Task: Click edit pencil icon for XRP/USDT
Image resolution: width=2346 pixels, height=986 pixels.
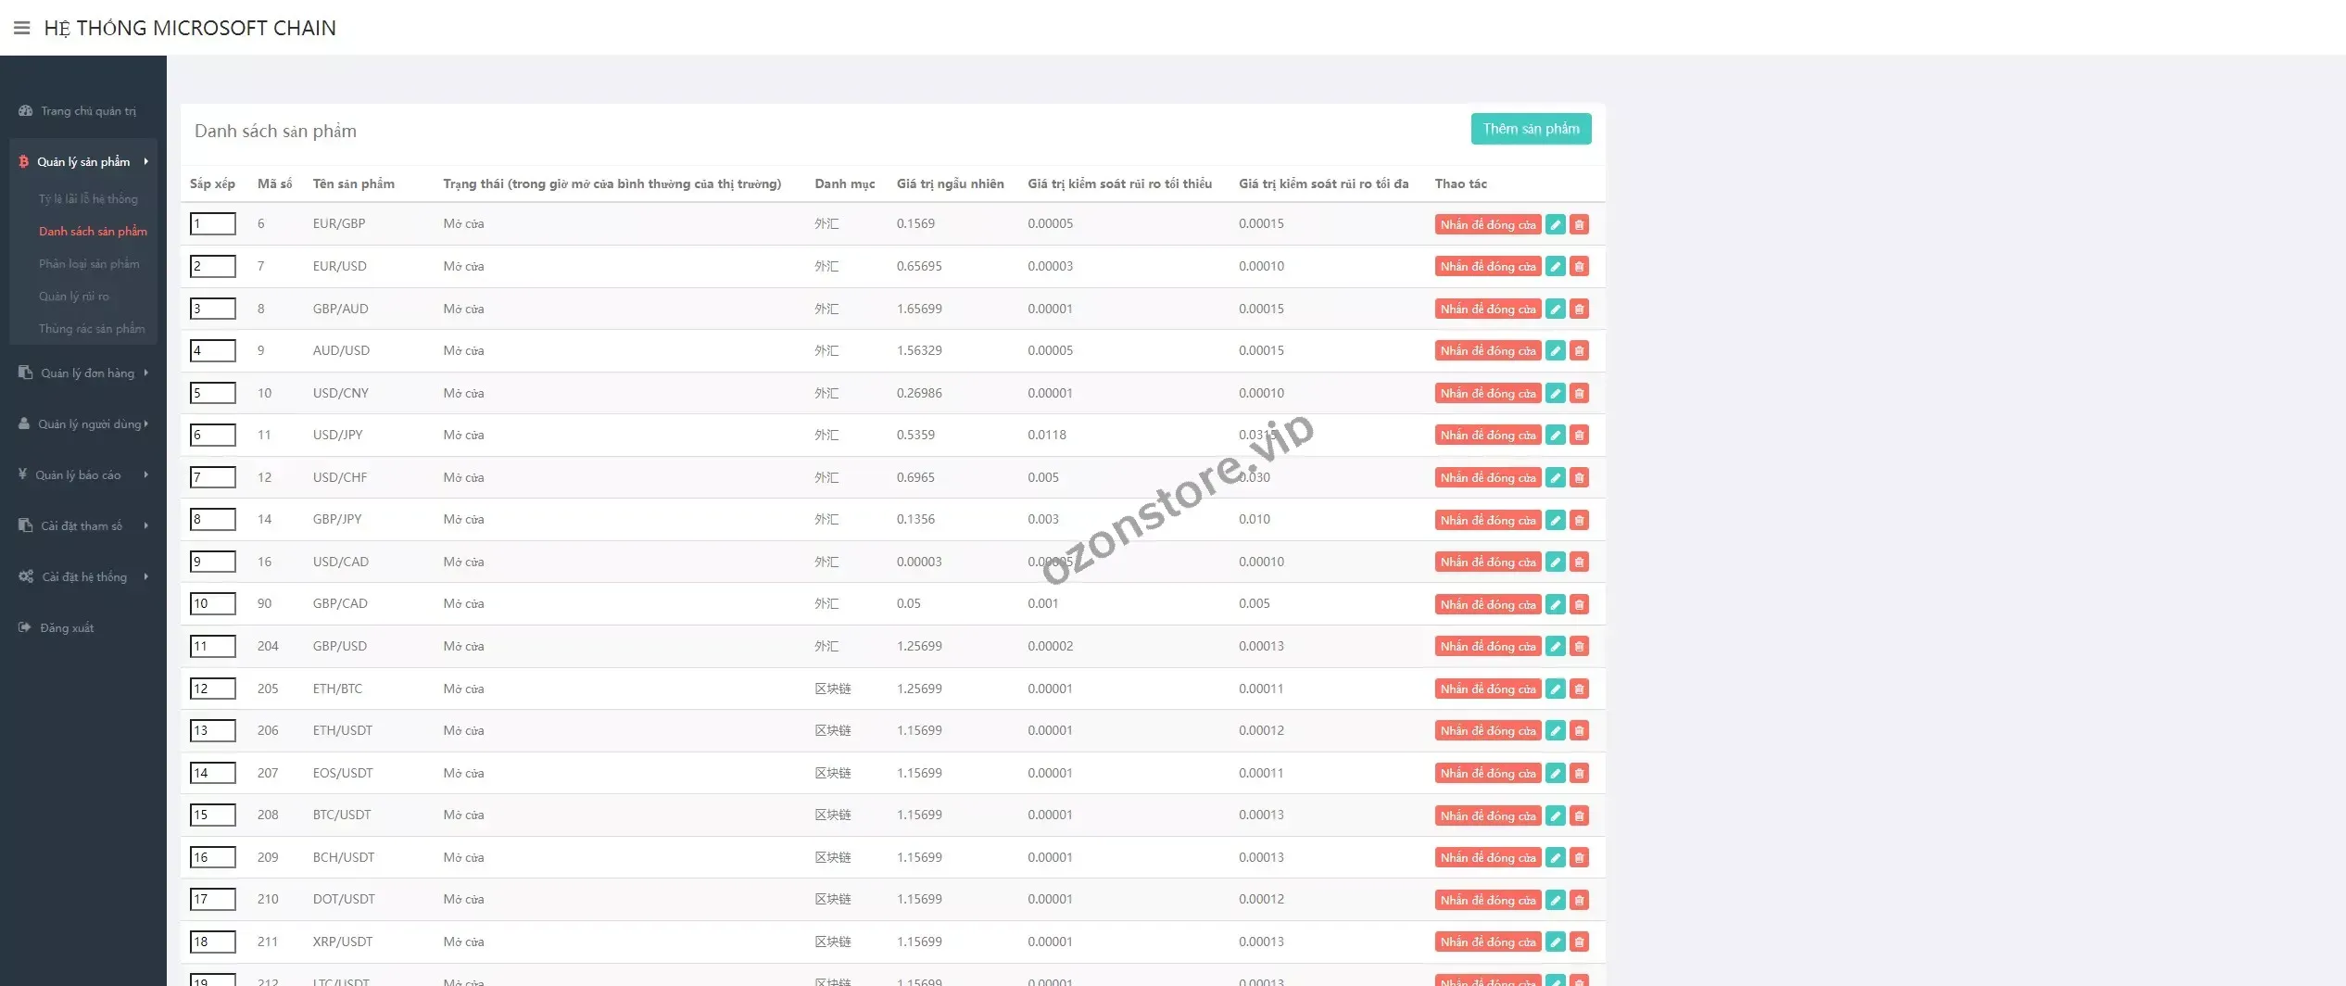Action: 1556,942
